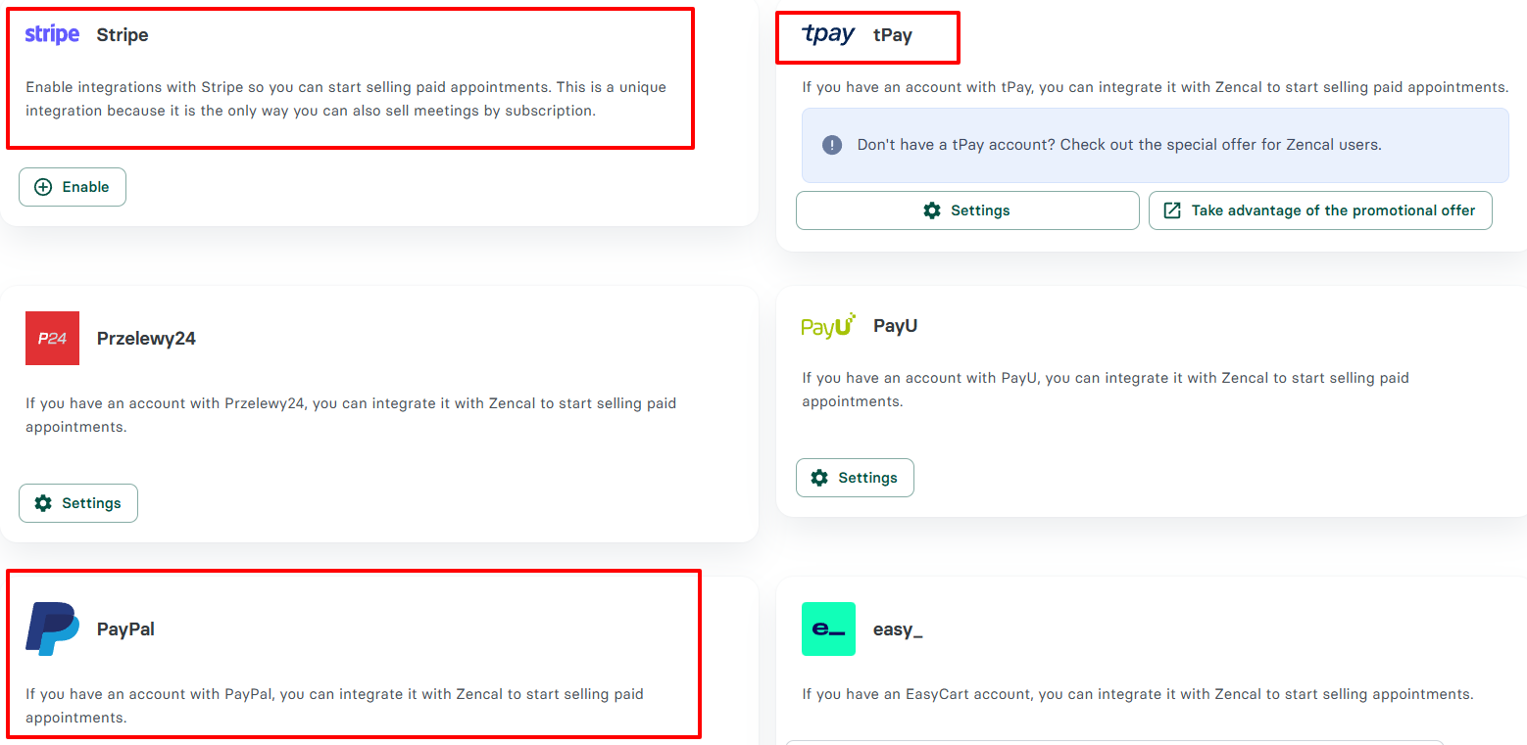
Task: Open Przelewy24 Settings
Action: [78, 503]
